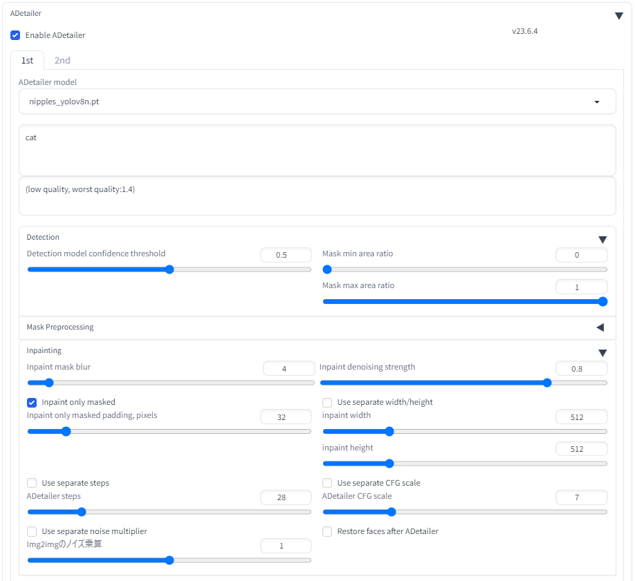Click the negative prompt text field

tap(317, 196)
